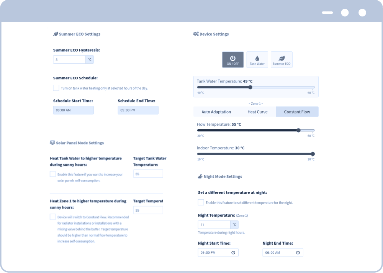Select the Tank Water droplet mode button
This screenshot has height=273, width=383.
(257, 60)
